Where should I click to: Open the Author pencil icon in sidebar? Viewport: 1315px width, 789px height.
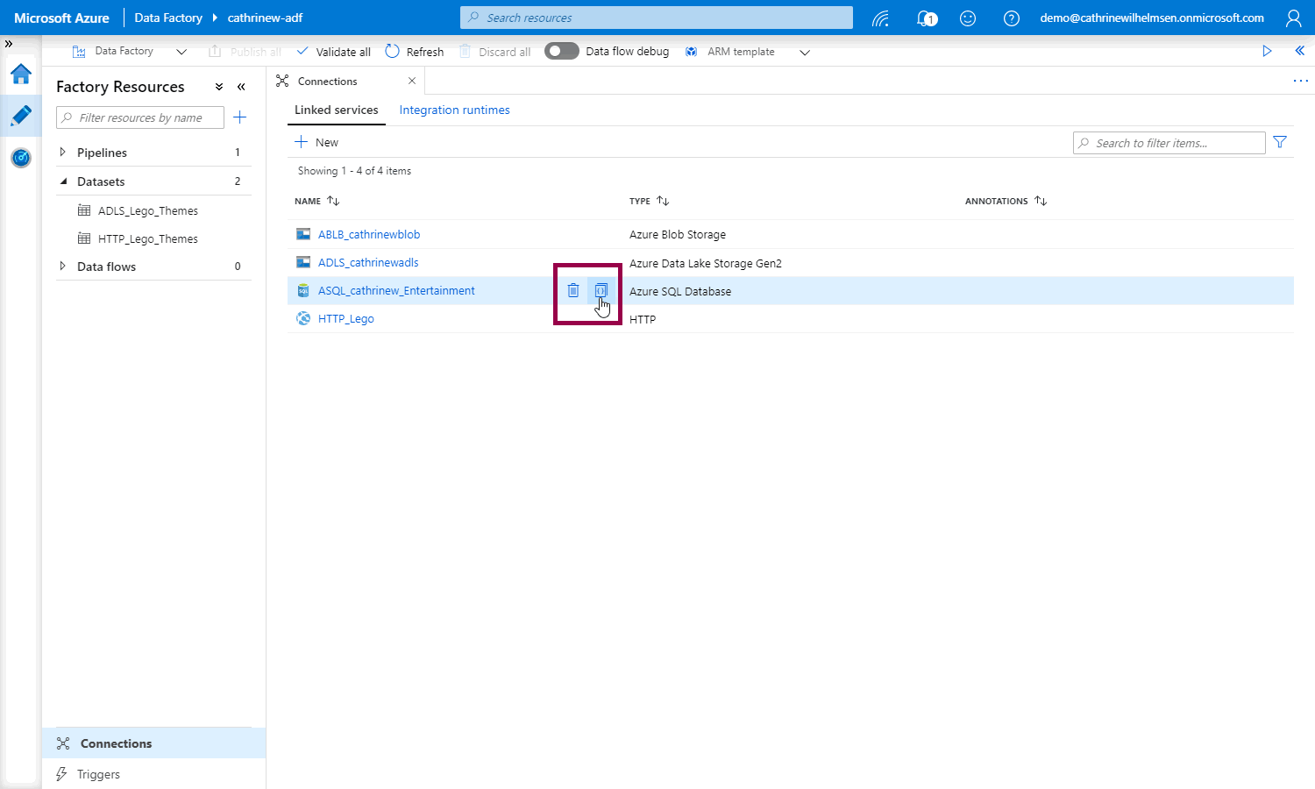point(21,116)
